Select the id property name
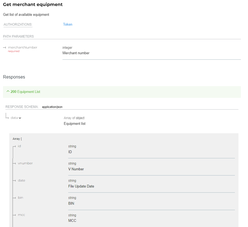This screenshot has width=248, height=227. tap(19, 146)
